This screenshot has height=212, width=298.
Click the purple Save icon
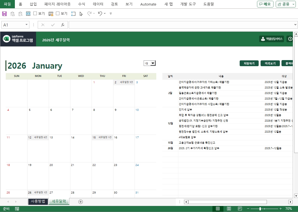[4, 14]
